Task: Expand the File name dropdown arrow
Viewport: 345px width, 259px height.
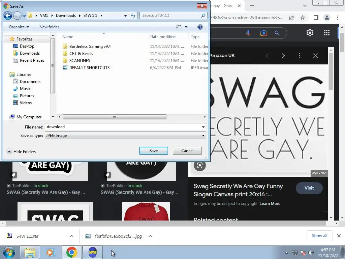Action: (203, 127)
